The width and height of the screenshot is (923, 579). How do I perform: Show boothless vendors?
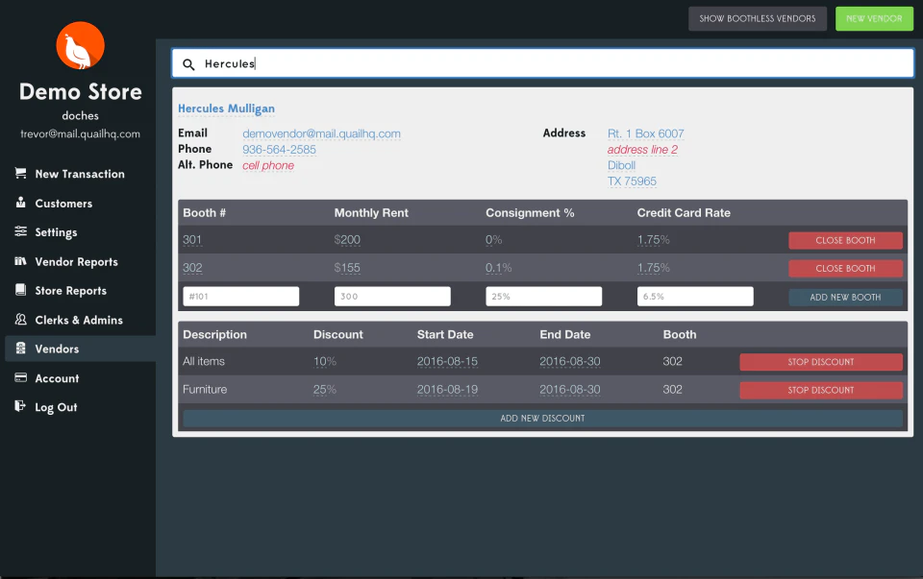pos(757,18)
